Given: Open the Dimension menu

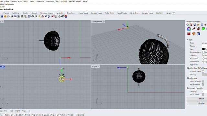Looking at the screenshot, I should point(40,2).
